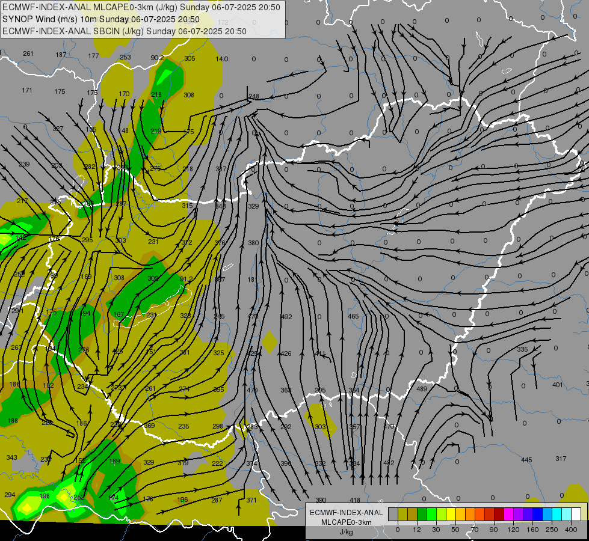Image resolution: width=589 pixels, height=541 pixels.
Task: Click the legend scale label '30'
Action: 436,530
